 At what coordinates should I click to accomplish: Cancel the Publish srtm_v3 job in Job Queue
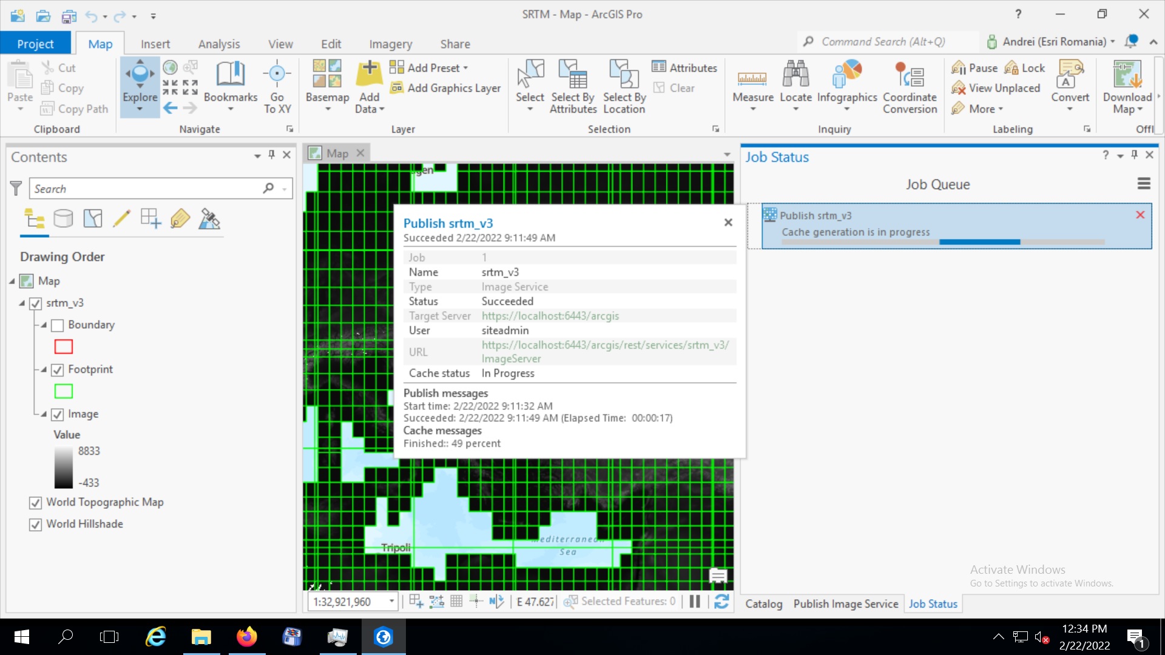pos(1141,215)
